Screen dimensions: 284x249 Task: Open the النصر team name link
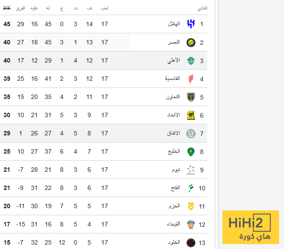pos(173,42)
